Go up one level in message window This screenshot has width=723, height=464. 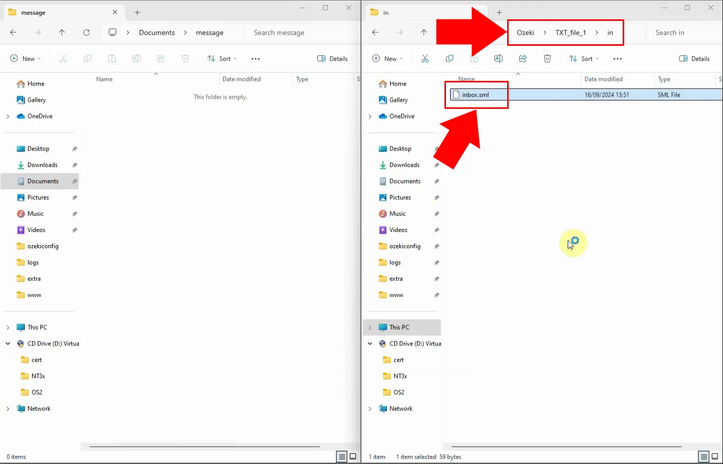[62, 33]
